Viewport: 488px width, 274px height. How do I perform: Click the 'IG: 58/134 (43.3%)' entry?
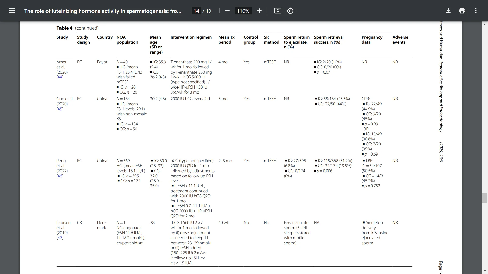click(334, 99)
